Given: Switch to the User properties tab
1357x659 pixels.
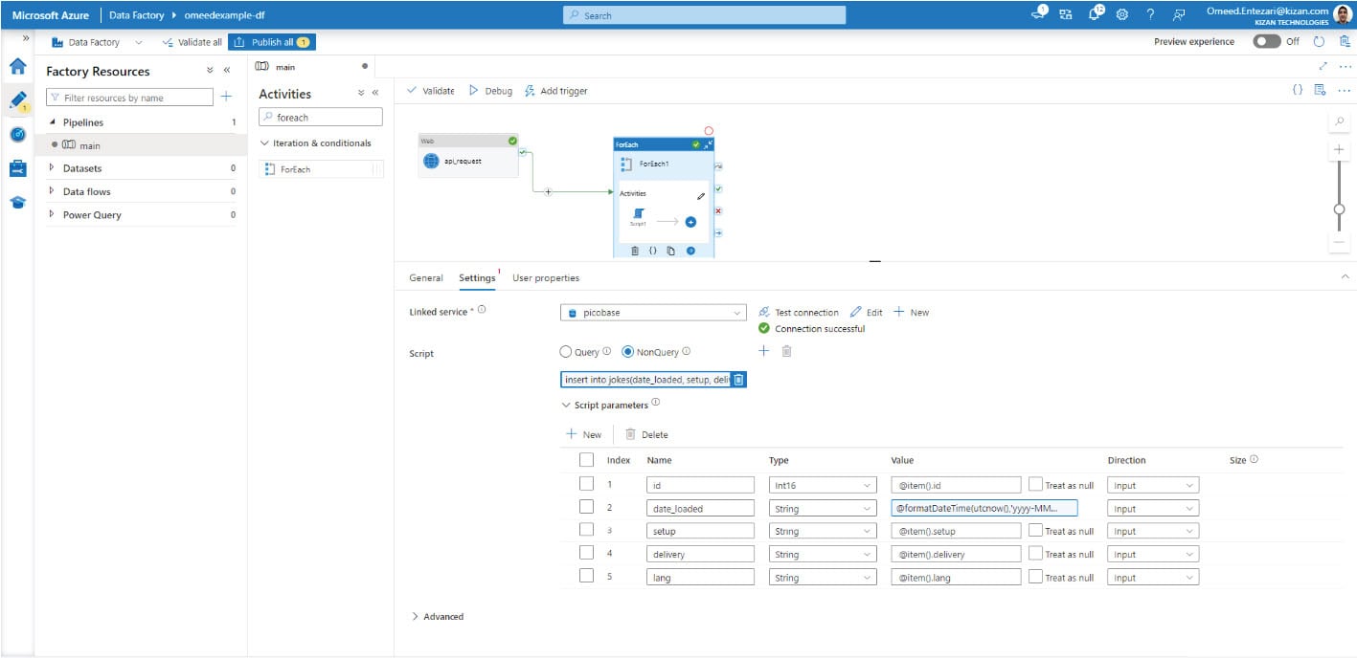Looking at the screenshot, I should (x=544, y=277).
